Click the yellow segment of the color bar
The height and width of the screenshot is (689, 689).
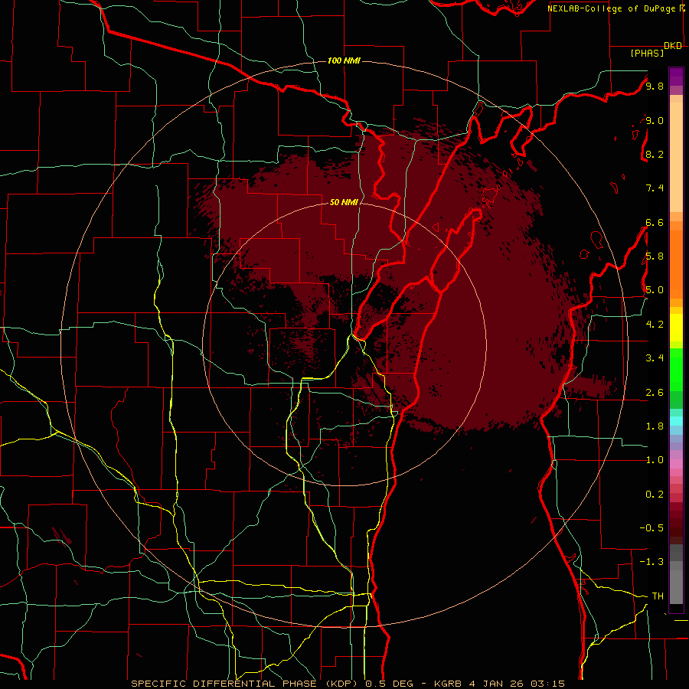tap(676, 328)
